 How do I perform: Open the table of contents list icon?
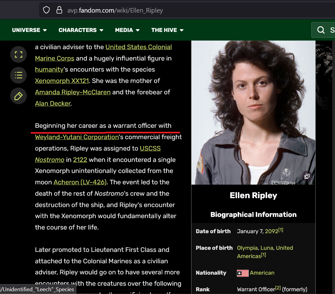[18, 75]
